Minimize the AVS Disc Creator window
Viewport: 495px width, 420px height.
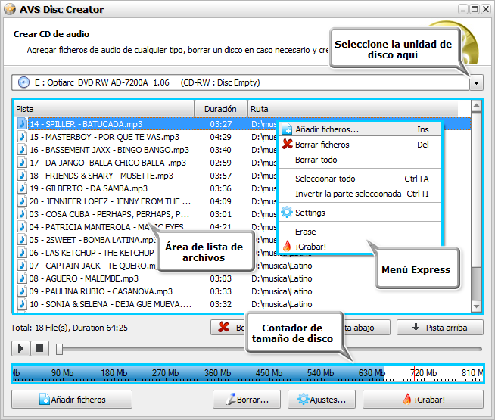(x=463, y=9)
